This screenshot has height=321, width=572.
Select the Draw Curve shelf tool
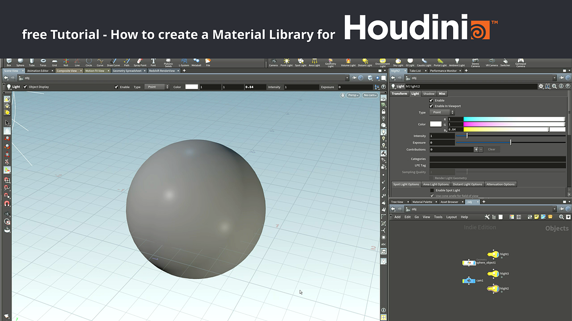113,62
